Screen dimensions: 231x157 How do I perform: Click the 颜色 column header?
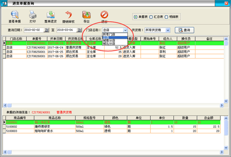pos(115,118)
